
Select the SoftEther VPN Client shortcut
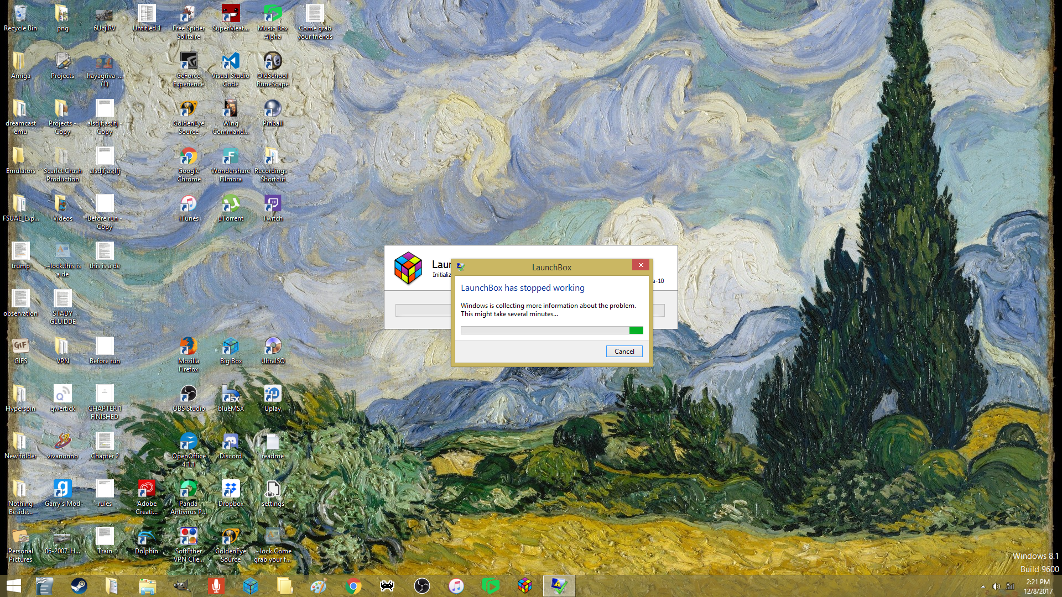[x=189, y=544]
